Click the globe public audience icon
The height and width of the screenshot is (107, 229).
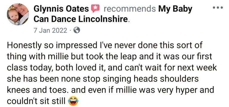click(x=77, y=30)
